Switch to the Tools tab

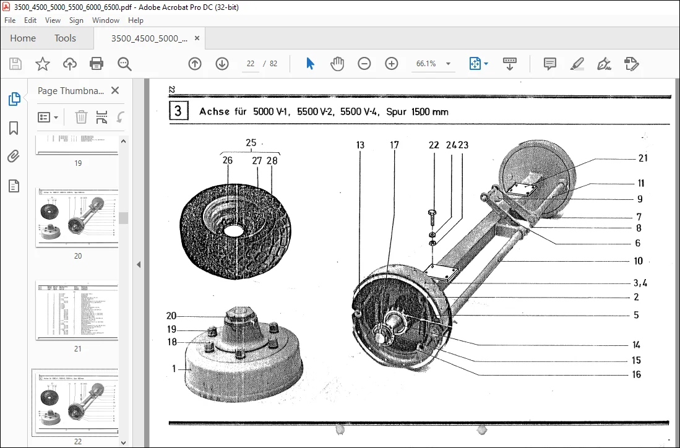coord(65,38)
